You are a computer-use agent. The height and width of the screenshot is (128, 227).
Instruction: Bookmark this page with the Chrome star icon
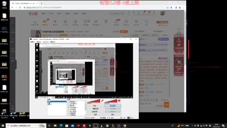(x=171, y=8)
